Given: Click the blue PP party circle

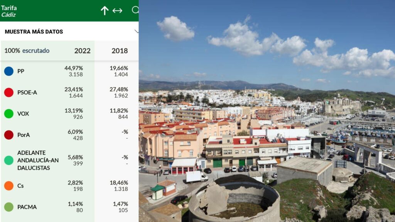Looking at the screenshot, I should (x=9, y=71).
